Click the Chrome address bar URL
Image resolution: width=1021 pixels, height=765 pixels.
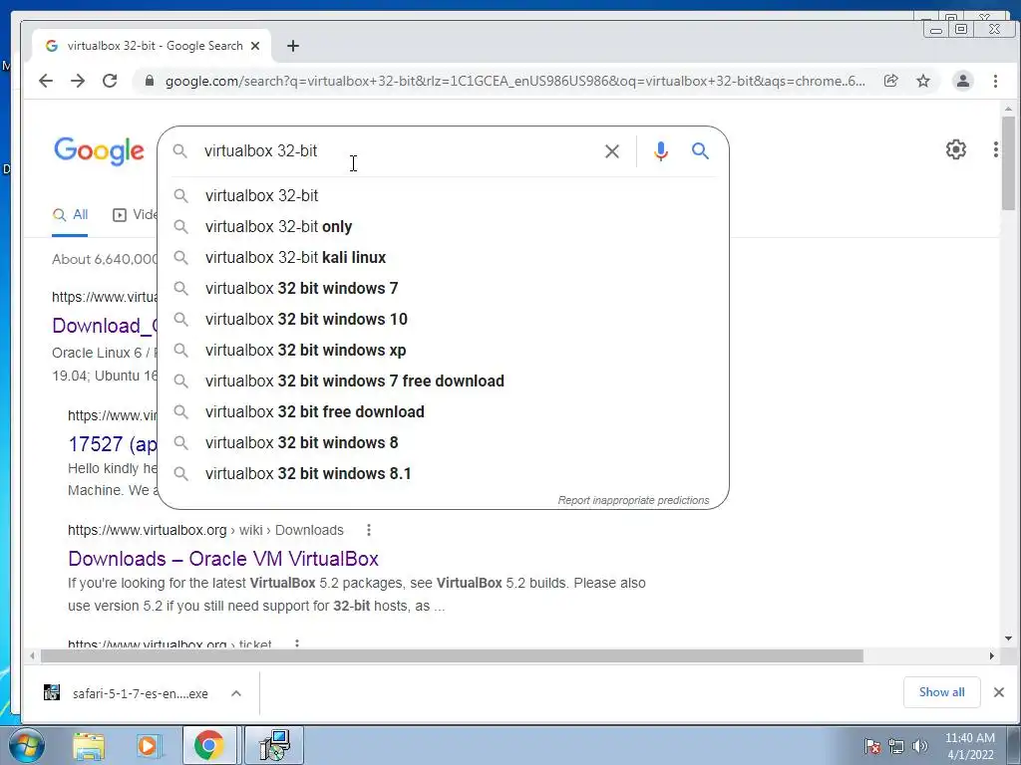click(515, 81)
